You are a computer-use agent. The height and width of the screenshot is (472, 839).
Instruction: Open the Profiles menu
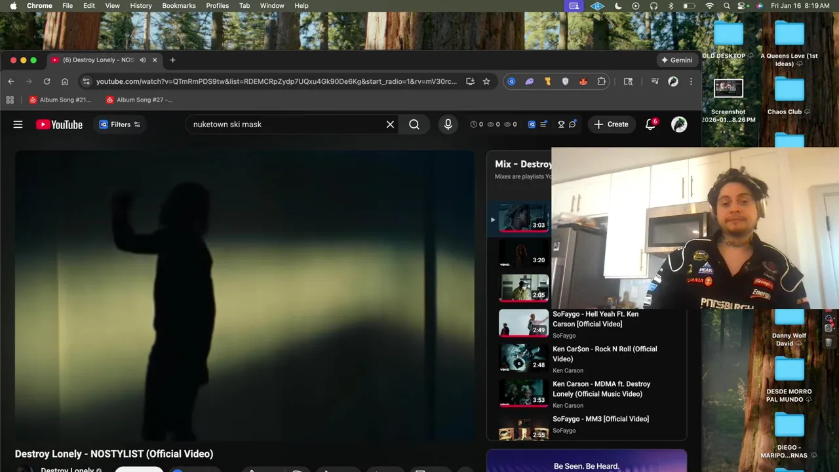218,6
